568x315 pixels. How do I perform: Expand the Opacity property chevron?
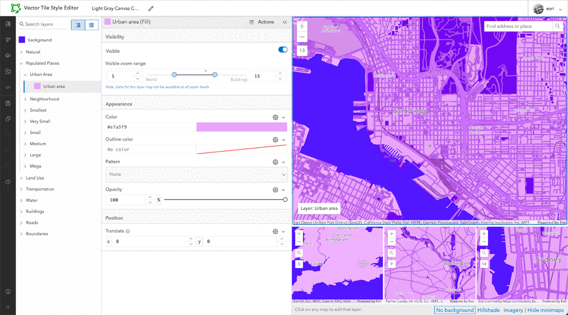[x=284, y=190]
